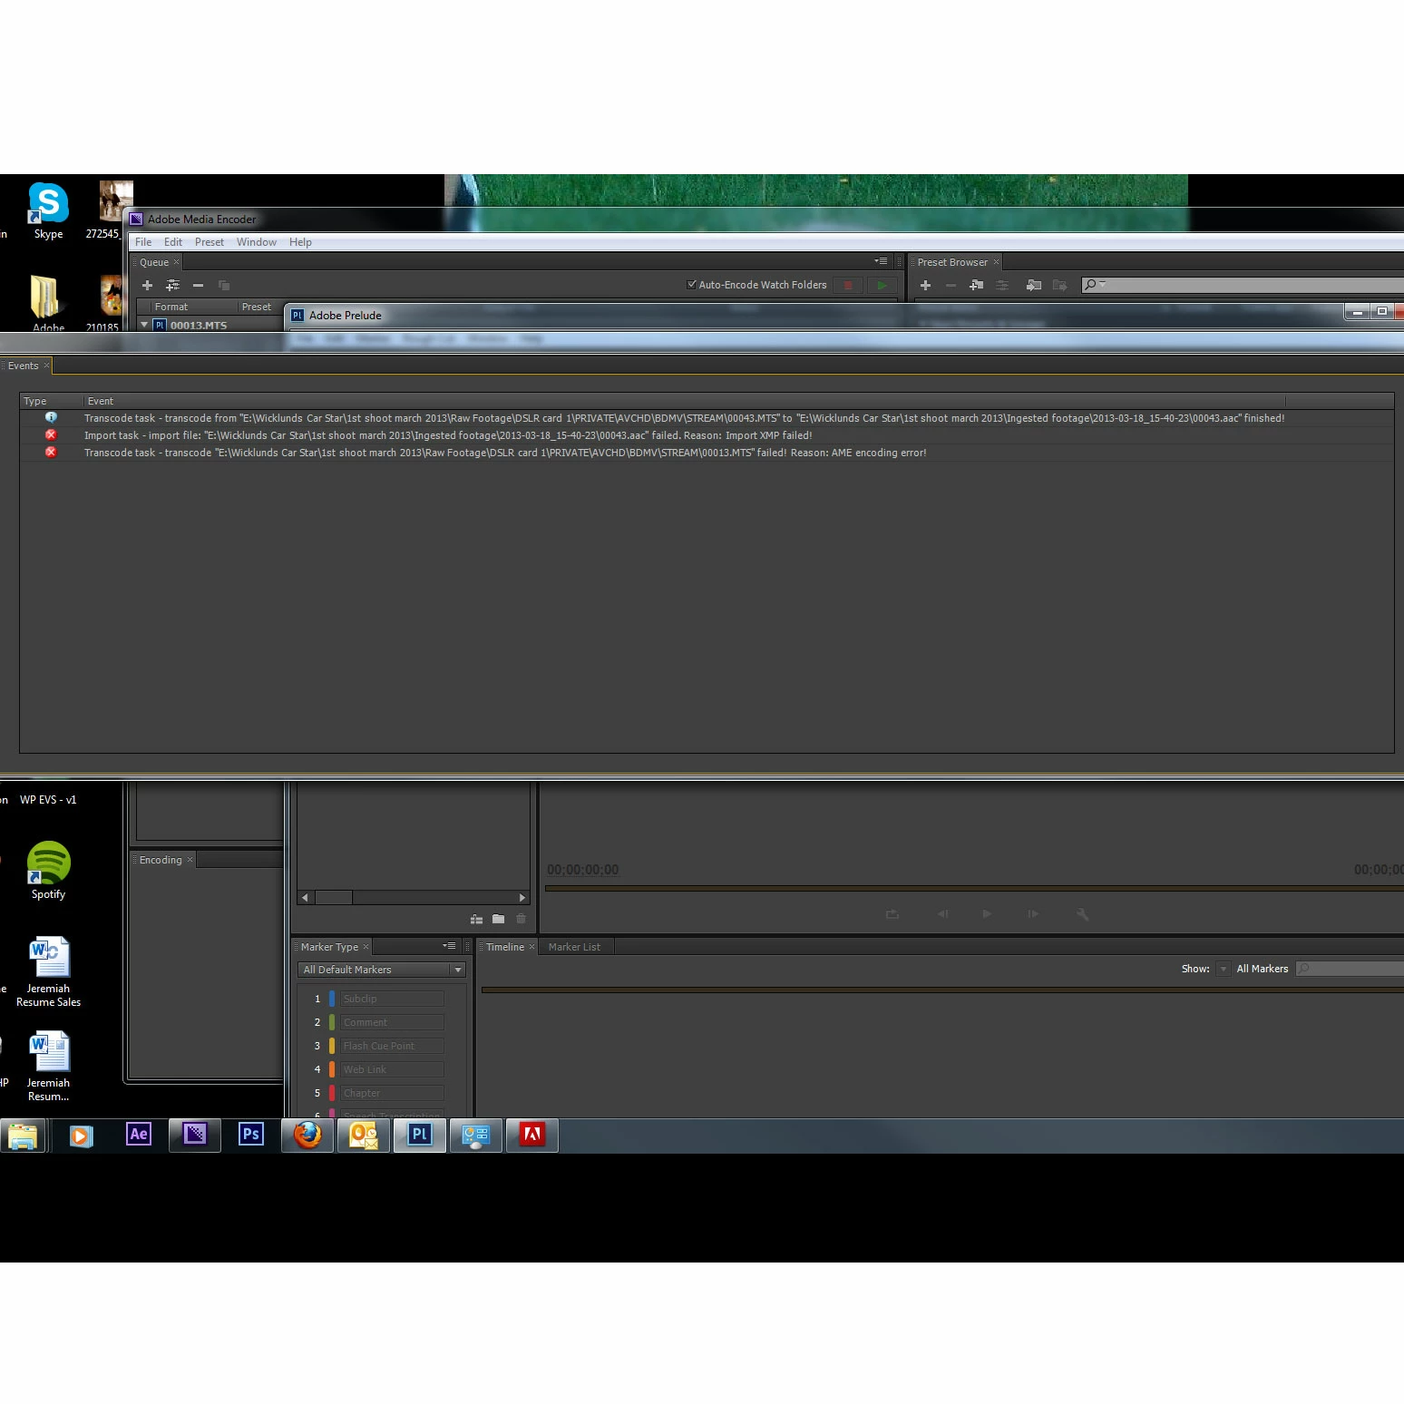Click the Spotify desktop shortcut

pyautogui.click(x=48, y=871)
